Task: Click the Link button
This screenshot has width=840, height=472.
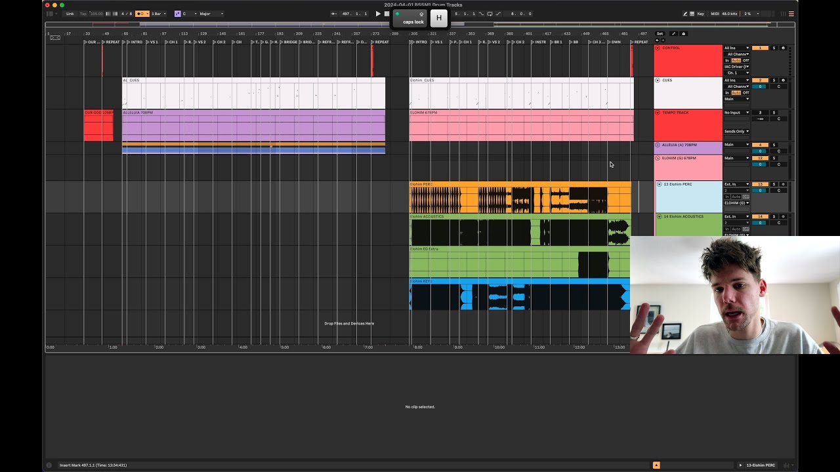Action: click(70, 14)
